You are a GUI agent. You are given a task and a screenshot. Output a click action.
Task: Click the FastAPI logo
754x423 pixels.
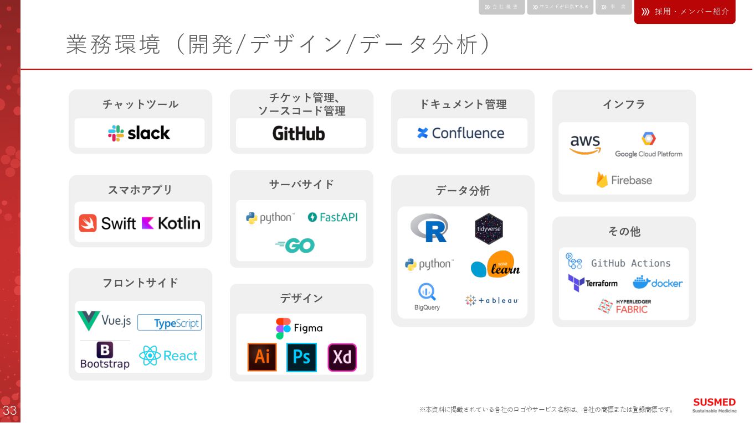coord(332,217)
